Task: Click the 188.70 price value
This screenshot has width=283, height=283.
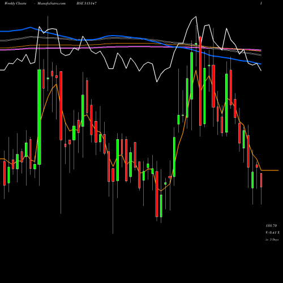Action: pyautogui.click(x=271, y=226)
